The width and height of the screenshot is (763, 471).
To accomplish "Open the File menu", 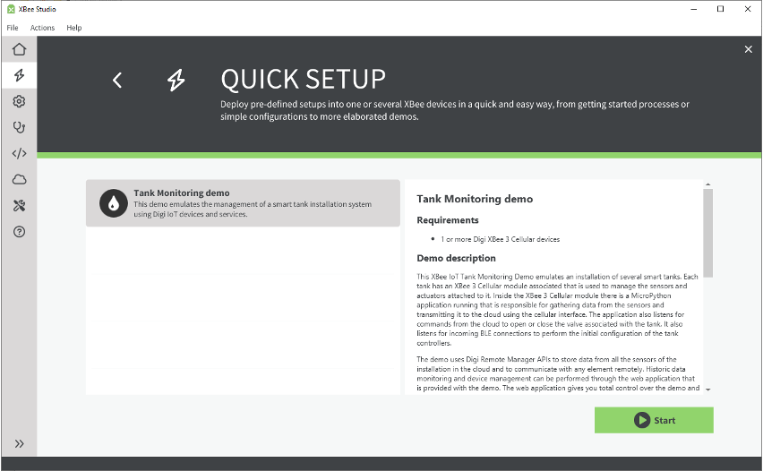I will point(13,28).
